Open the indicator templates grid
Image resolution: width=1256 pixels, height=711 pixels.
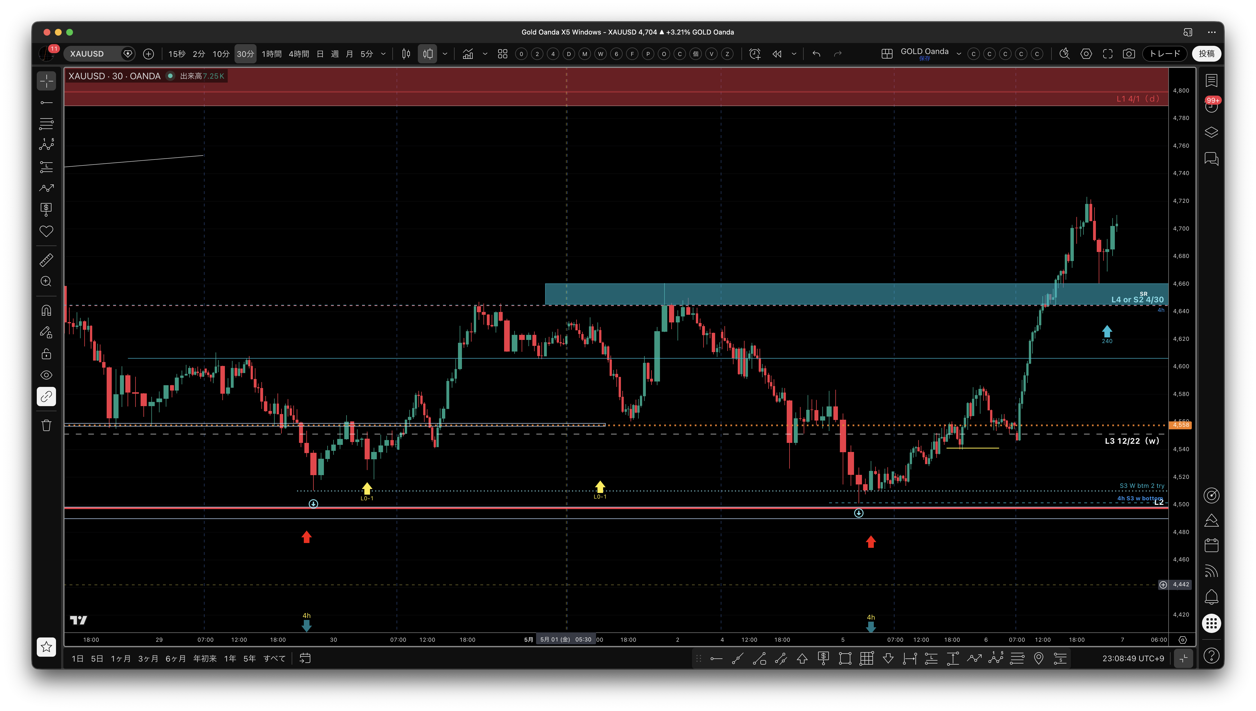click(502, 54)
